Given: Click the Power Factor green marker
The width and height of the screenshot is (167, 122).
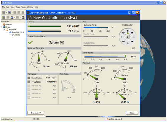Looking at the screenshot, I should tap(125, 56).
